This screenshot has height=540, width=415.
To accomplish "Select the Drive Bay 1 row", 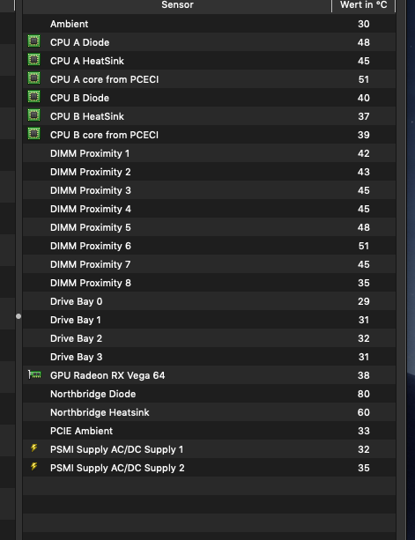I will click(x=210, y=321).
